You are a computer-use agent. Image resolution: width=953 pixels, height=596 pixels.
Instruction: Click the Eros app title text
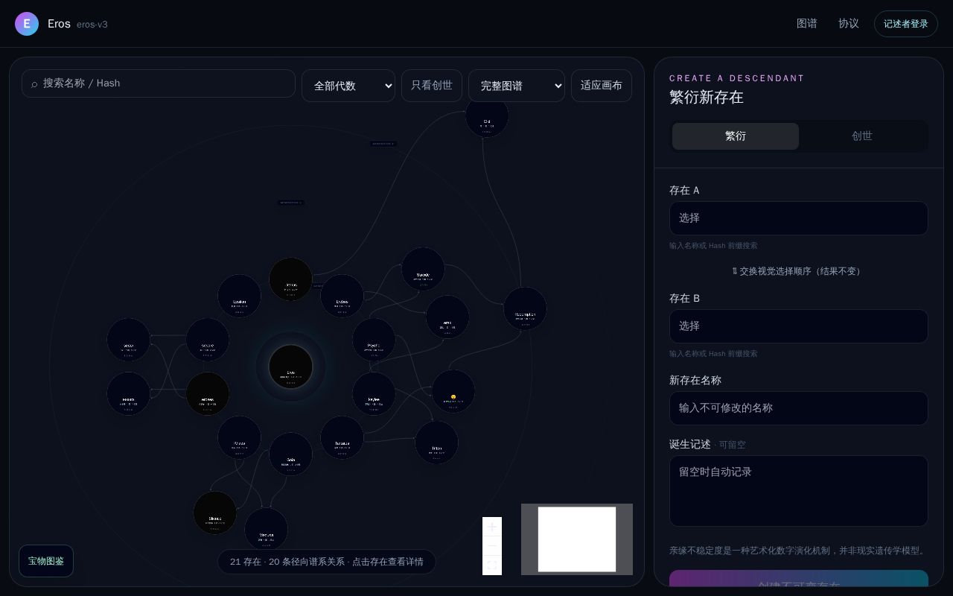pyautogui.click(x=59, y=24)
